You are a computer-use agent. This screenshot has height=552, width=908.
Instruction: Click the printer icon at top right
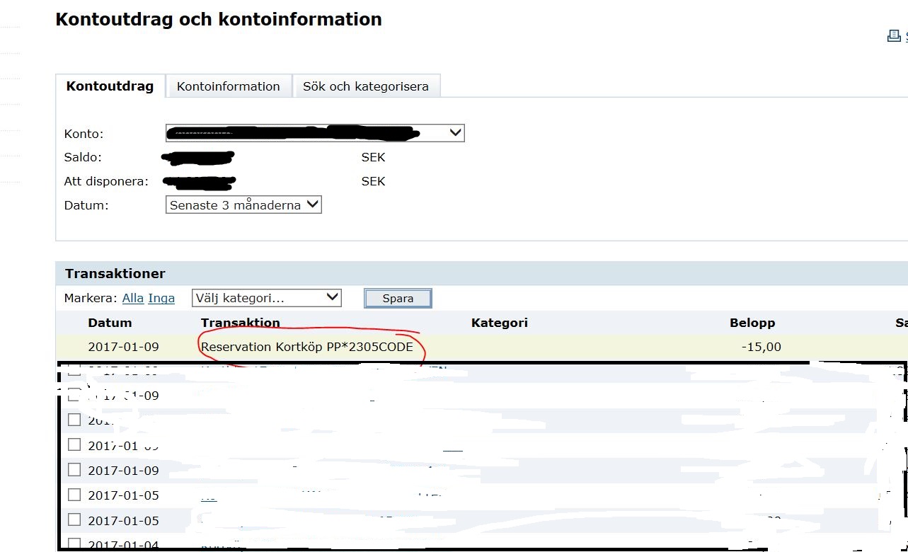tap(894, 36)
